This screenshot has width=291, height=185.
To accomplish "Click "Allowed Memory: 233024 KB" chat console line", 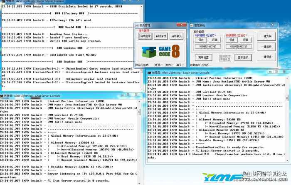I will tap(47, 142).
